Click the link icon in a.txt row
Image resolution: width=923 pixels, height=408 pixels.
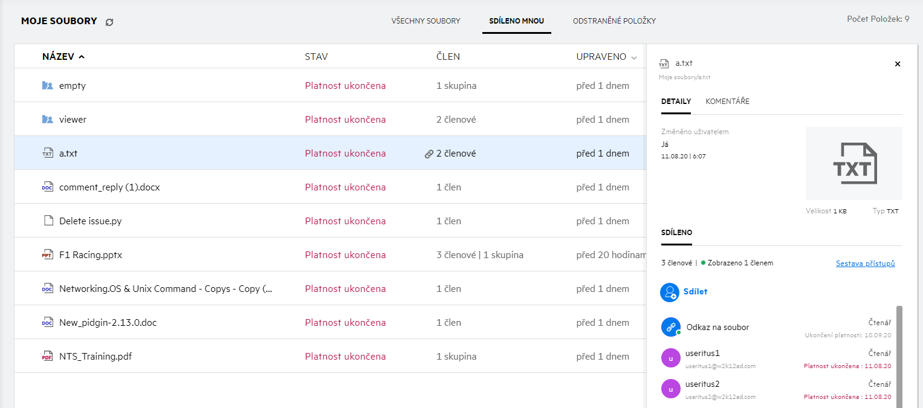tap(429, 154)
